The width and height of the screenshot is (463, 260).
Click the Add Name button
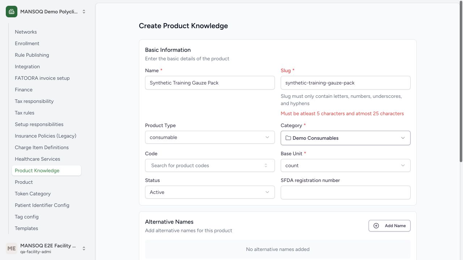pos(390,226)
